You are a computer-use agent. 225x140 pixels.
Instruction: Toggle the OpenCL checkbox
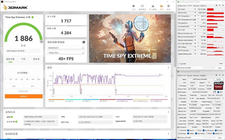188,130
